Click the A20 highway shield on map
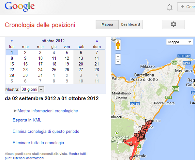The height and width of the screenshot is (160, 195). (174, 63)
